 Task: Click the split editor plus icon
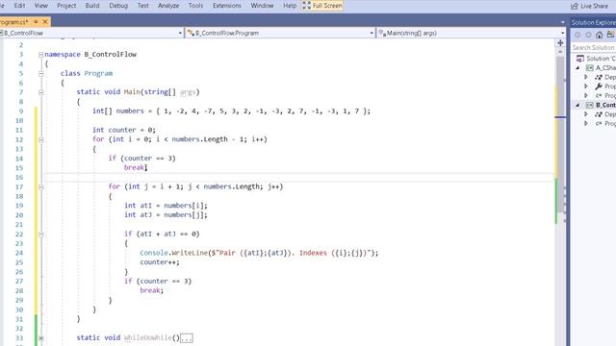tap(560, 42)
